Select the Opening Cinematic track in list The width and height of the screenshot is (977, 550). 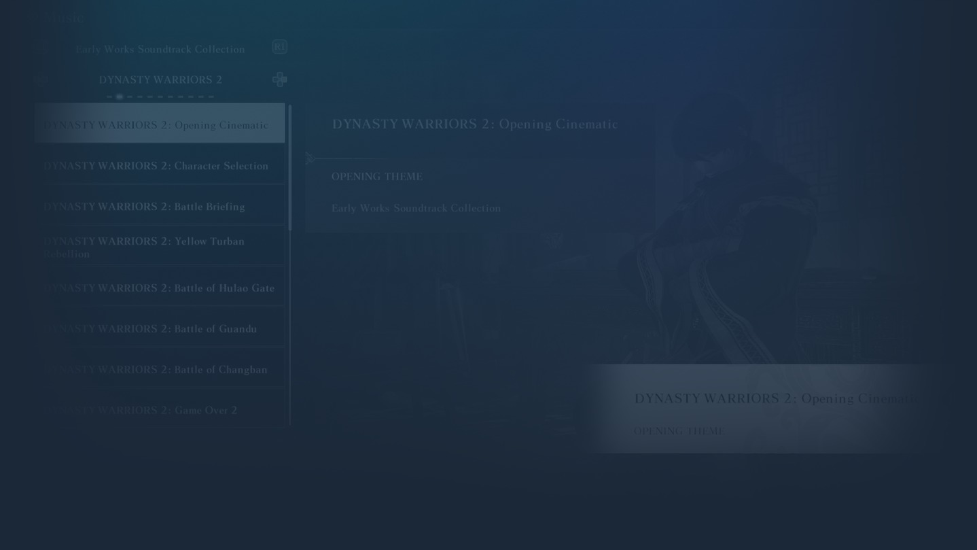click(160, 123)
